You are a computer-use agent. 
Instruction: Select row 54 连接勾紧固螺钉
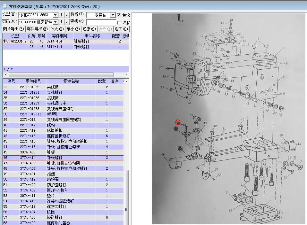63,201
